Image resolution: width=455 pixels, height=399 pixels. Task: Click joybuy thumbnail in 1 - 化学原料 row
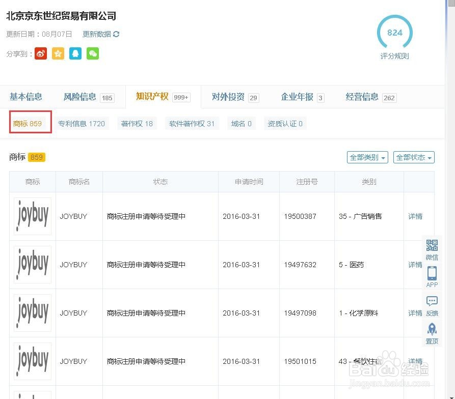pyautogui.click(x=33, y=313)
